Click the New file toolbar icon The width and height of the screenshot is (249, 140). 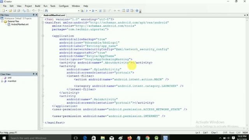[x=4, y=10]
